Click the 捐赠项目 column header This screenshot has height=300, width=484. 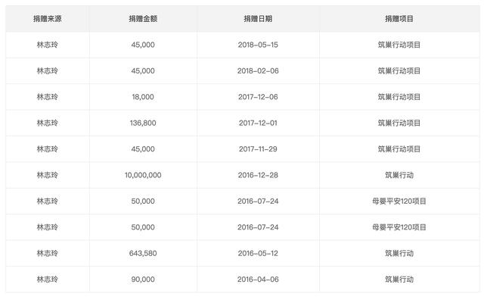(x=399, y=19)
